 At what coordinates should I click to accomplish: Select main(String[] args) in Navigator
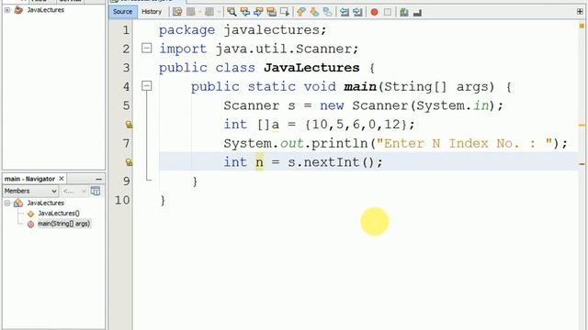point(64,224)
